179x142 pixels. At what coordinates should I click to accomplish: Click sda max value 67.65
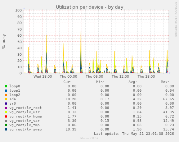[169, 99]
